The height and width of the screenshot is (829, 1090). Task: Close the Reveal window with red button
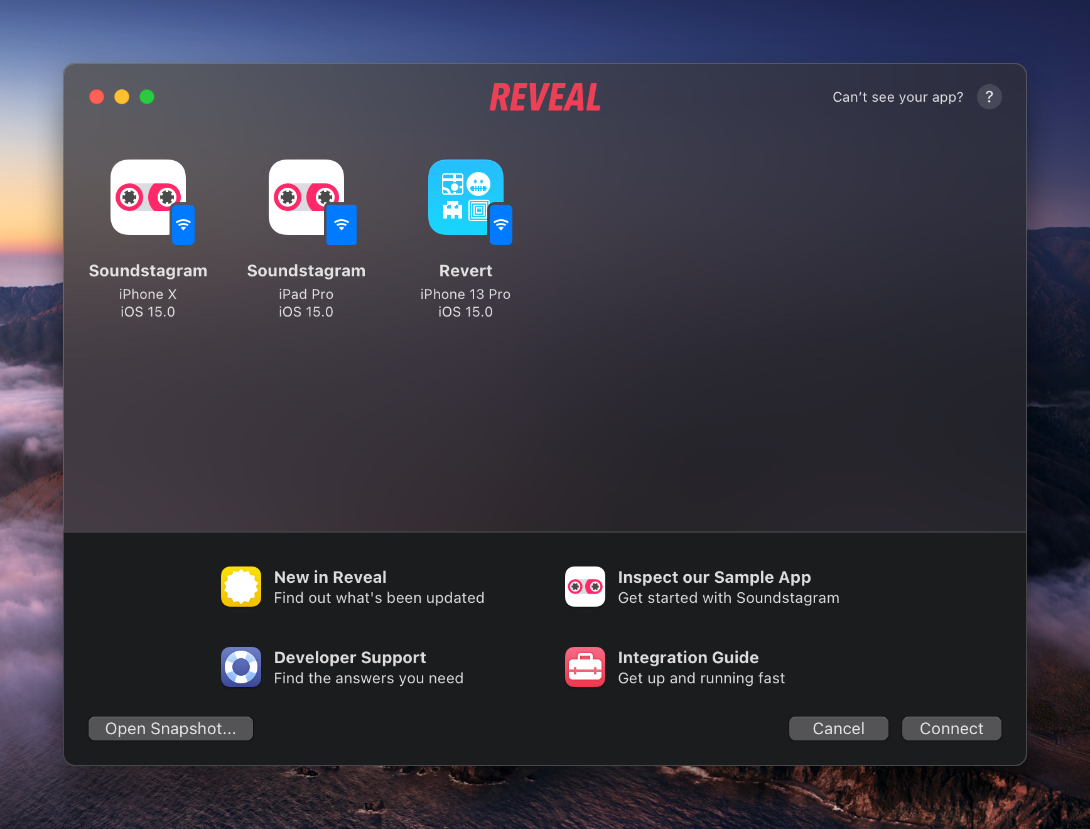[x=97, y=97]
